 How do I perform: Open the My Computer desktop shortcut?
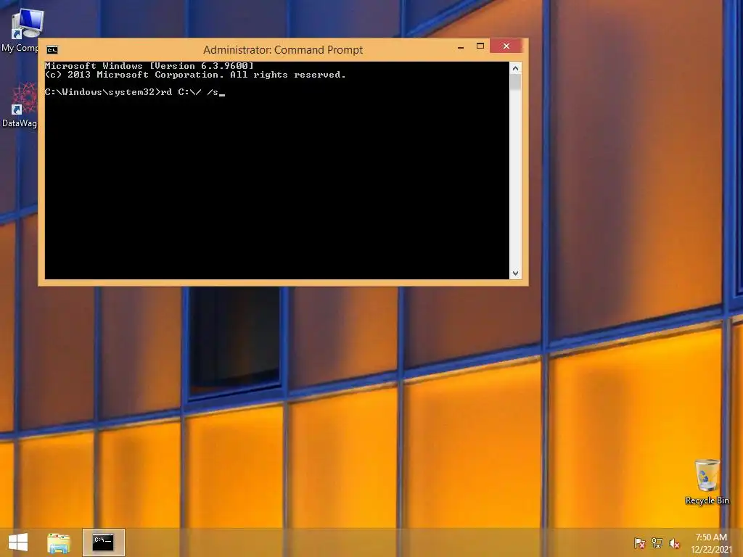pyautogui.click(x=22, y=29)
